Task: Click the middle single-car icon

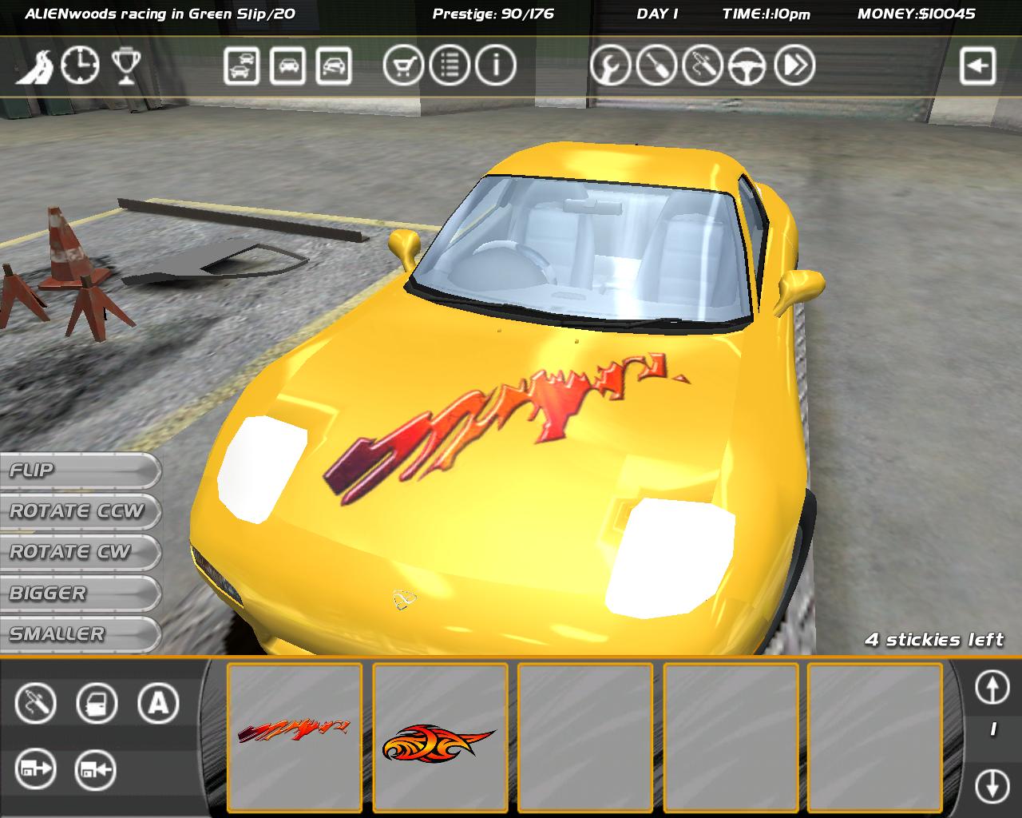Action: tap(287, 66)
